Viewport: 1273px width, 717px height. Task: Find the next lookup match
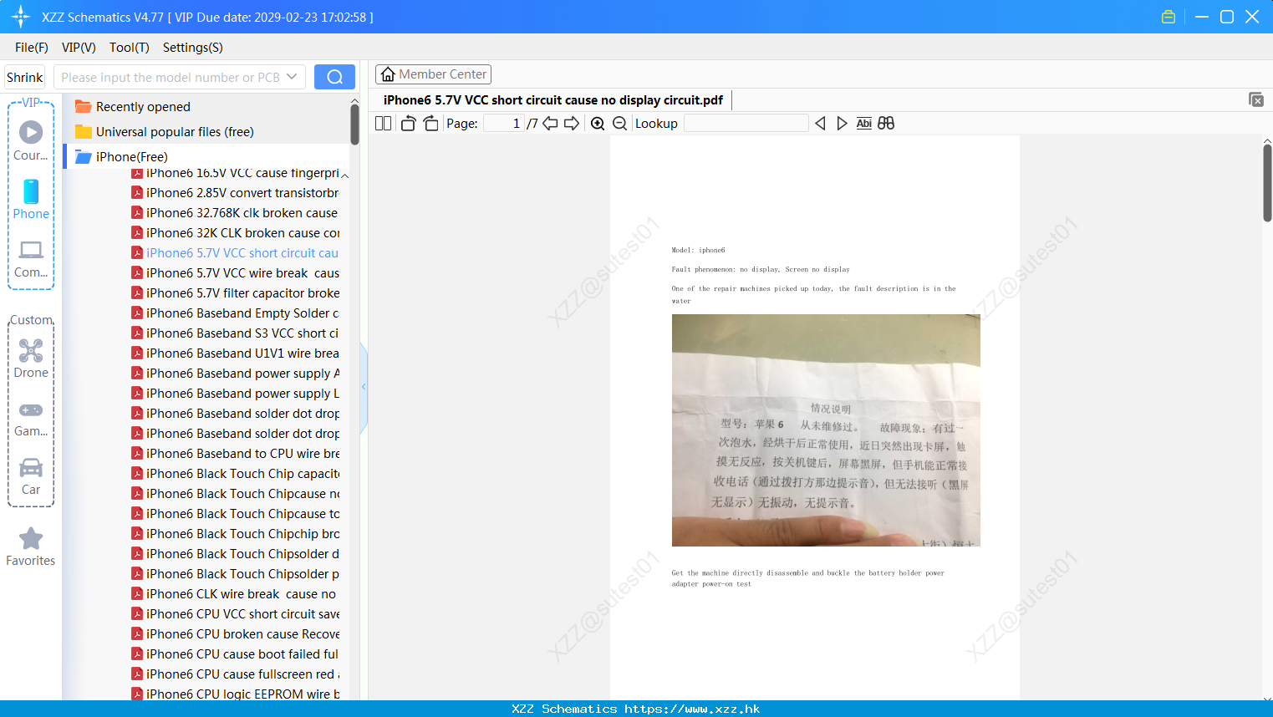pos(842,124)
